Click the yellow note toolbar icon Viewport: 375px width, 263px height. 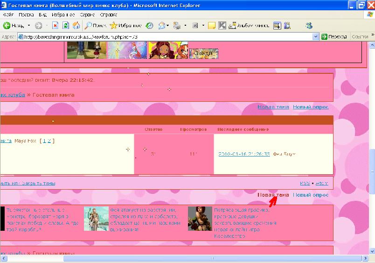(212, 25)
